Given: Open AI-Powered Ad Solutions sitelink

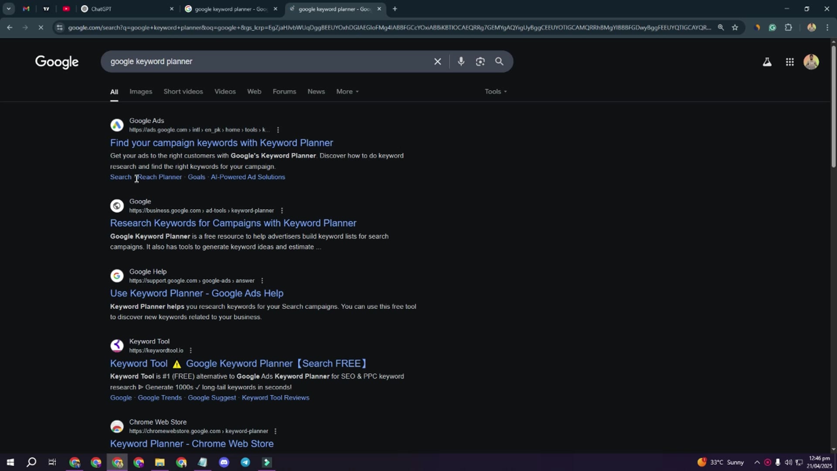Looking at the screenshot, I should pyautogui.click(x=248, y=177).
